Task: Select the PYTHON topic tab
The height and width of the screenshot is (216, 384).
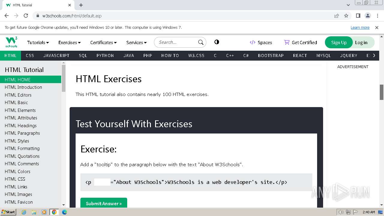Action: (105, 55)
